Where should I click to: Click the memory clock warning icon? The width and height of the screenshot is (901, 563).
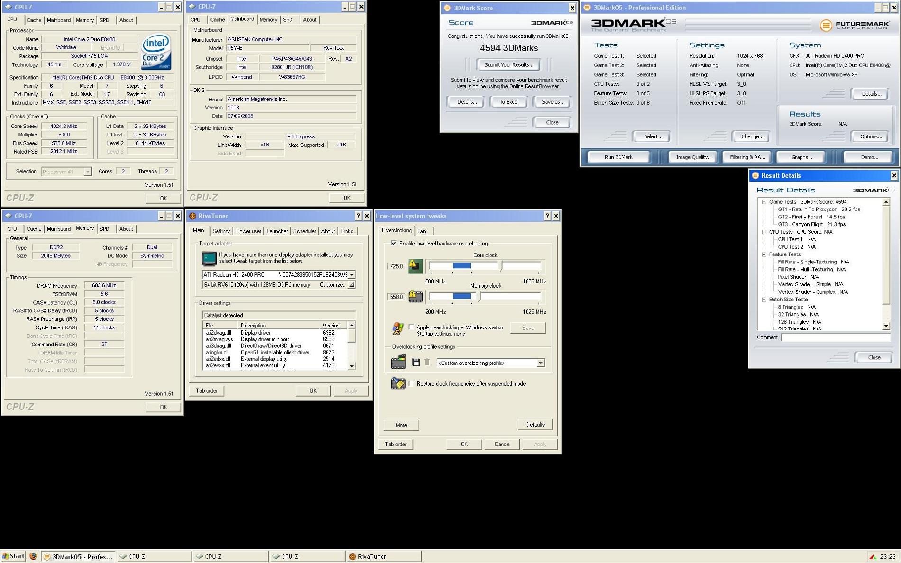415,297
